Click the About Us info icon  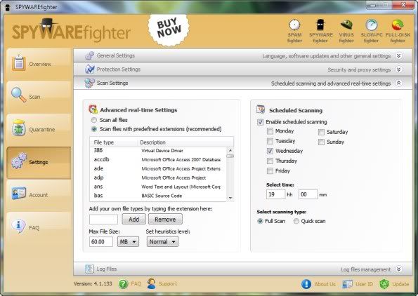coord(306,284)
